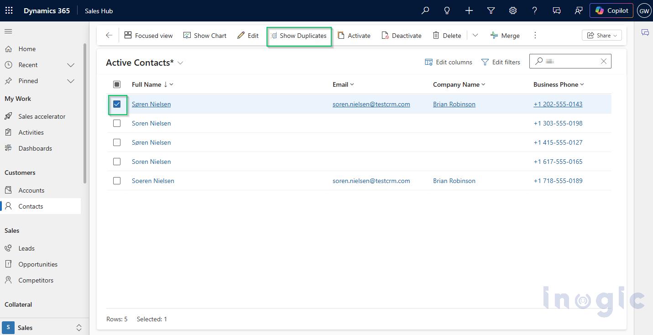Check the Soeren Nielsen row checkbox
The height and width of the screenshot is (335, 653).
(x=117, y=181)
